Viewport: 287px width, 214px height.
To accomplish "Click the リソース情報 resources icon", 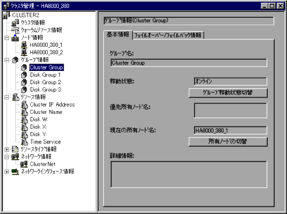I will (16, 97).
